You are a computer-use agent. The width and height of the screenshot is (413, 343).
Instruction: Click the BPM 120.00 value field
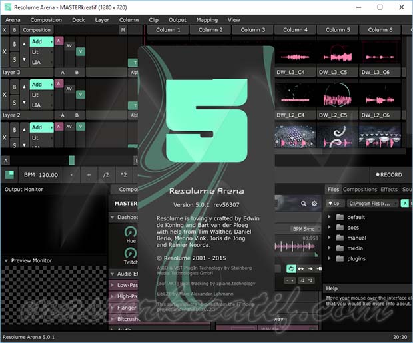click(x=41, y=175)
